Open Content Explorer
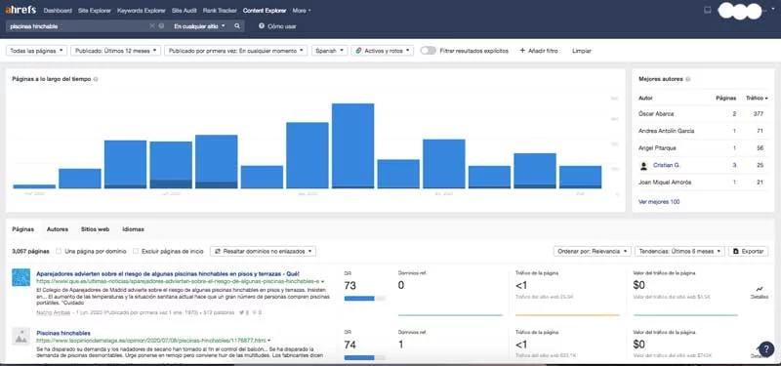The image size is (781, 366). click(265, 11)
